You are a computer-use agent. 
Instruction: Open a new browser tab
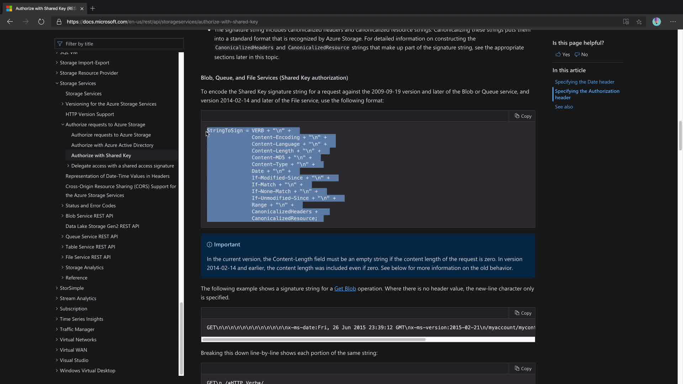pyautogui.click(x=92, y=8)
